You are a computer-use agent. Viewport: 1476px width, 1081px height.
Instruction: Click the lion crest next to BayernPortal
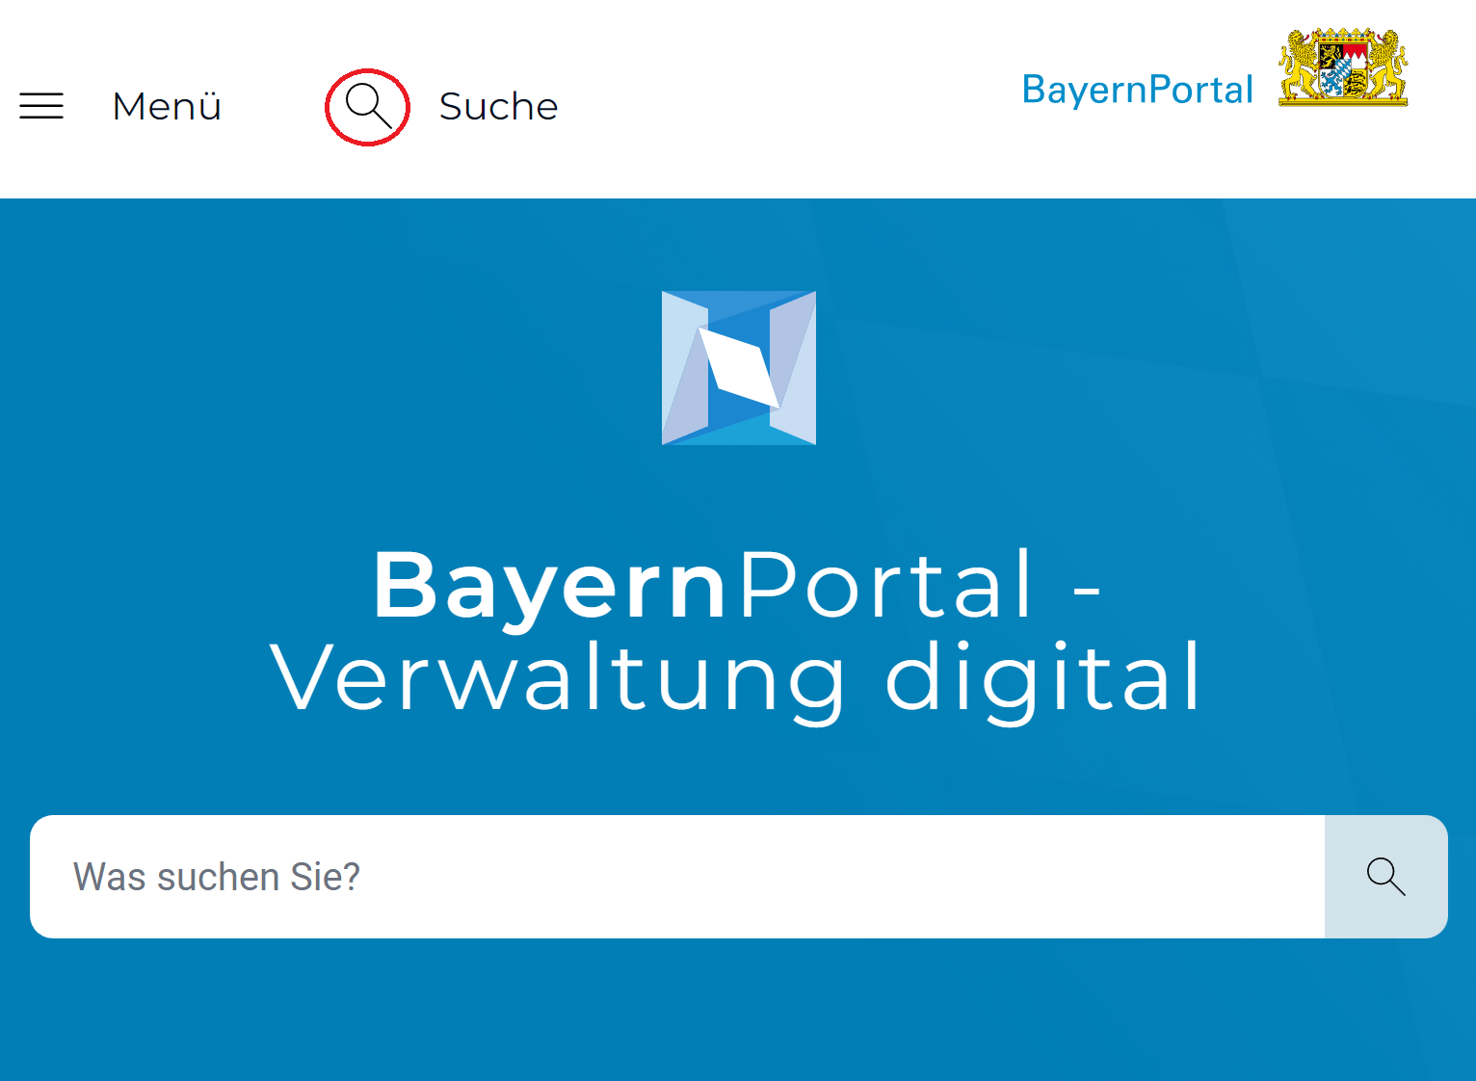pos(1343,66)
